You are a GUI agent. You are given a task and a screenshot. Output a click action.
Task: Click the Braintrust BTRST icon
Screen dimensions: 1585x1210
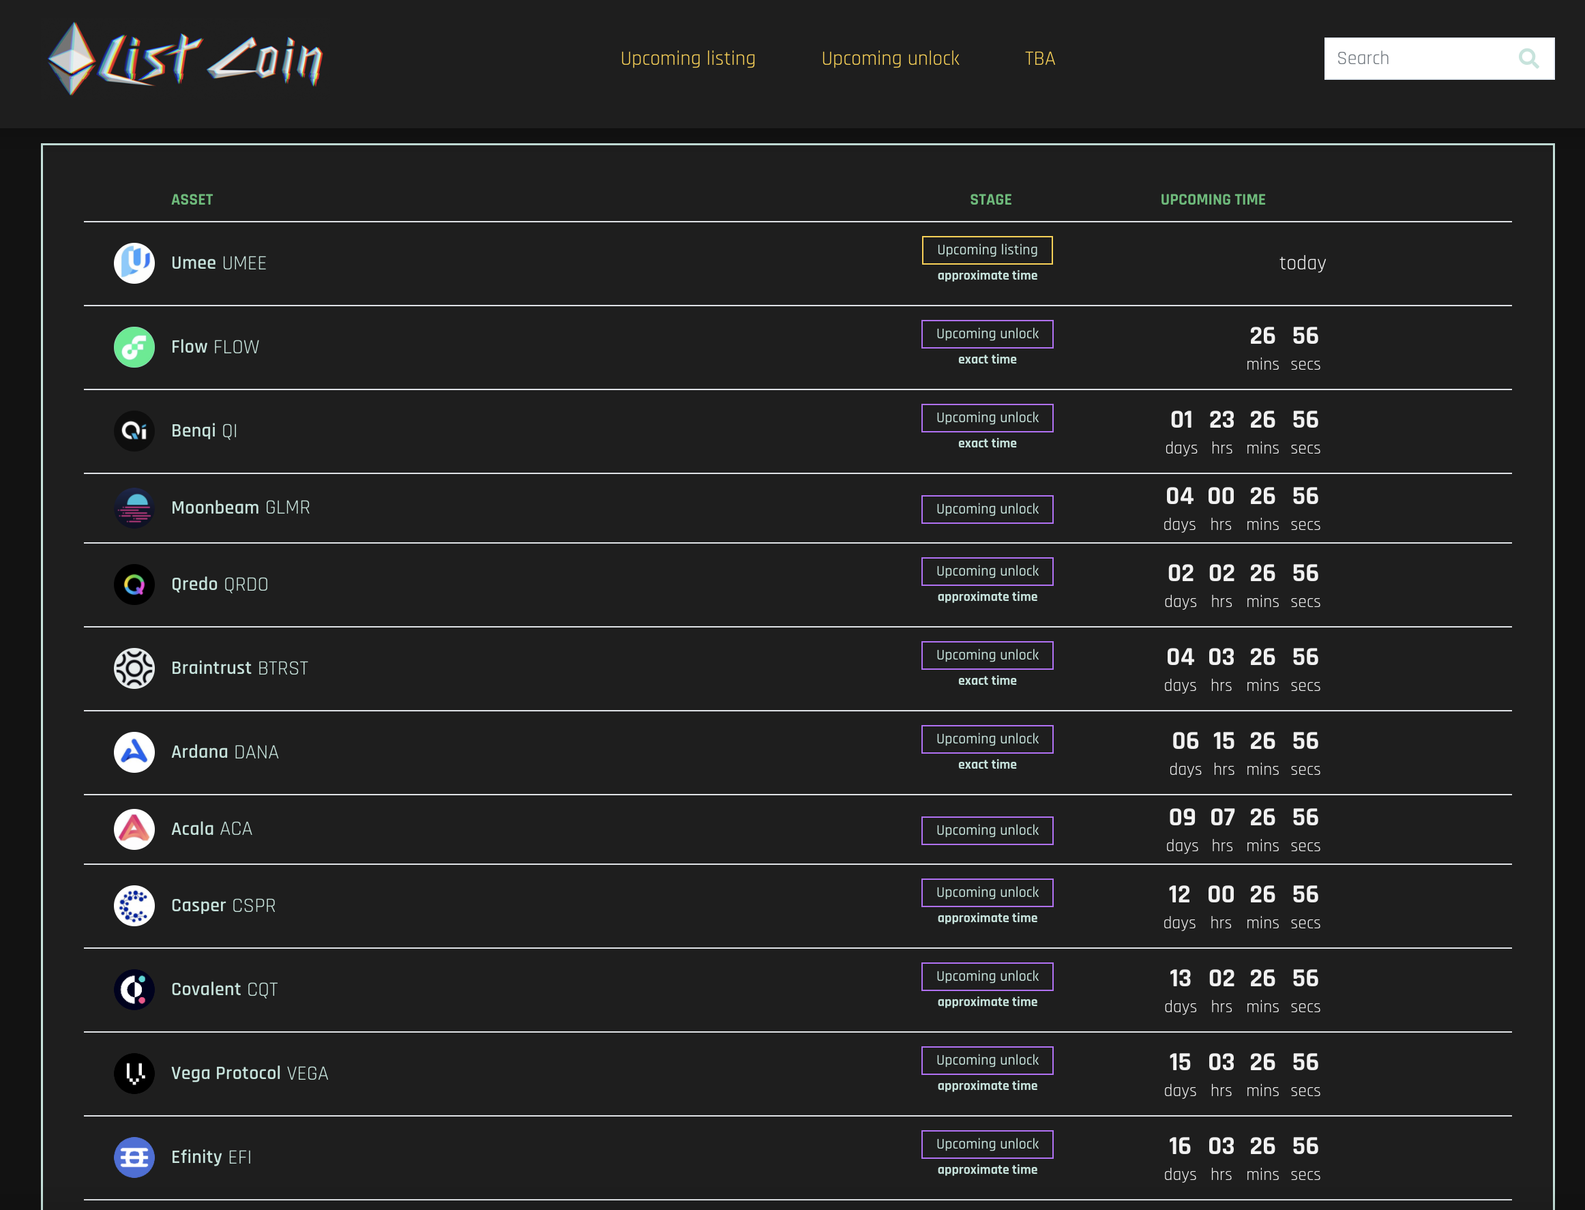click(x=134, y=668)
